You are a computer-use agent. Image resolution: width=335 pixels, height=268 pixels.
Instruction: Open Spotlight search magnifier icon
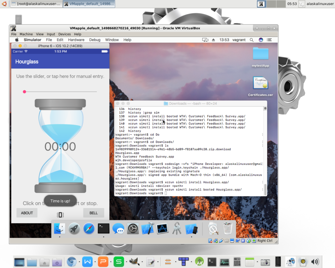[x=252, y=40]
